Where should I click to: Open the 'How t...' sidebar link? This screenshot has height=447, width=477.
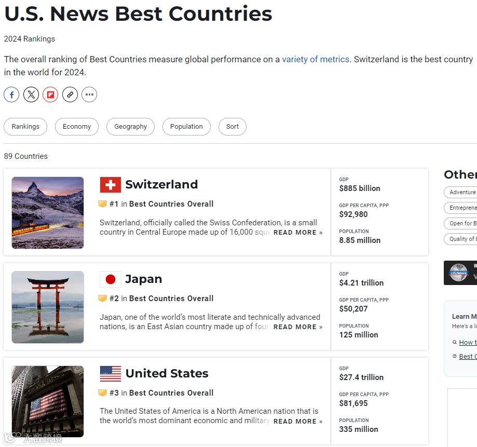[x=468, y=342]
